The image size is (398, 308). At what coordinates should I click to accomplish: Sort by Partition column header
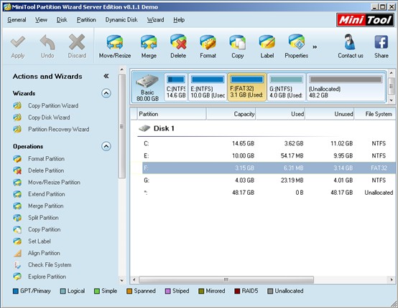click(x=172, y=114)
